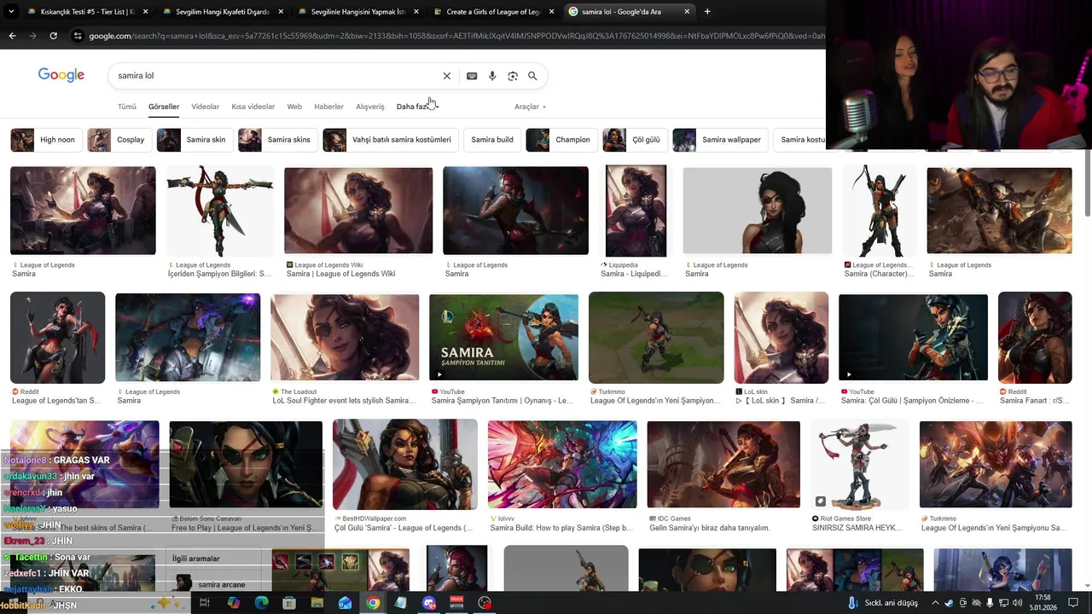The height and width of the screenshot is (614, 1092).
Task: Open the Liquipedia Samira image result
Action: tap(636, 211)
